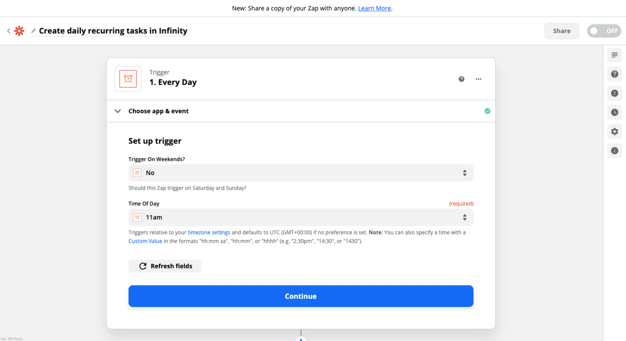This screenshot has height=341, width=626.
Task: Click the refresh arrow icon on Refresh fields
Action: point(143,266)
